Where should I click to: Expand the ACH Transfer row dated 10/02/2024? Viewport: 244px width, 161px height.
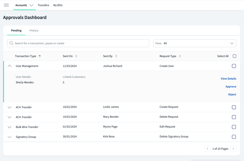coord(10,117)
